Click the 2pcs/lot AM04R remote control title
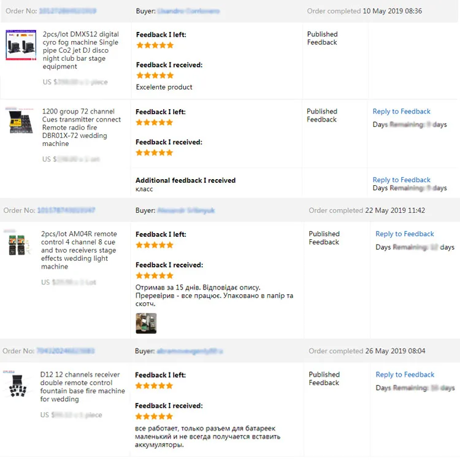The width and height of the screenshot is (460, 460). click(79, 250)
